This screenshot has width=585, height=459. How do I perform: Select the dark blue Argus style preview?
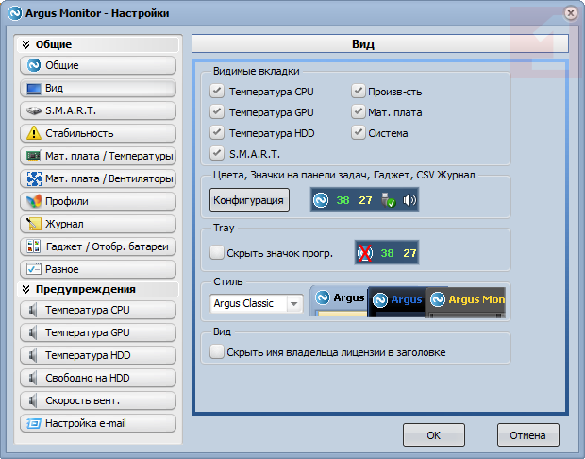coord(396,302)
